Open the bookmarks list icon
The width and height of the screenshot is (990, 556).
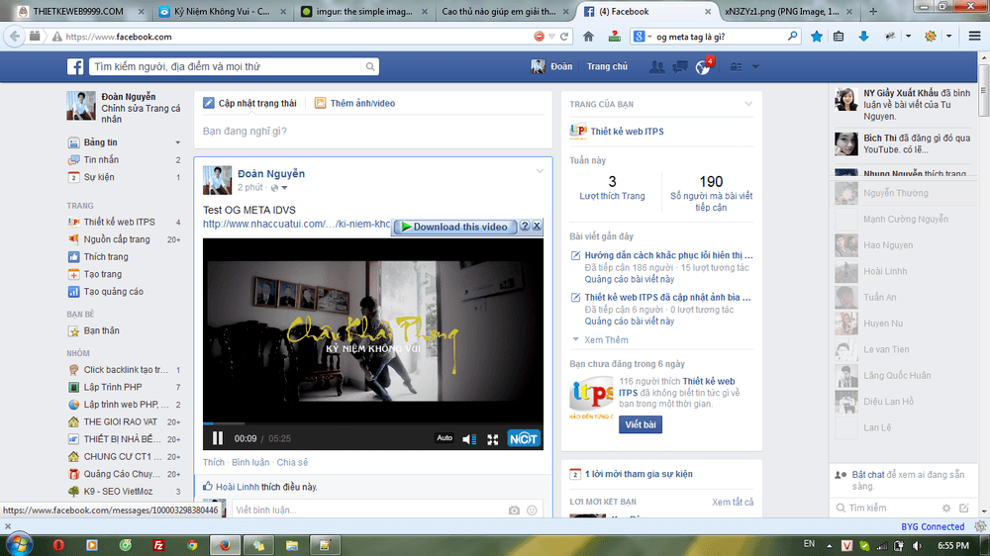tap(839, 37)
